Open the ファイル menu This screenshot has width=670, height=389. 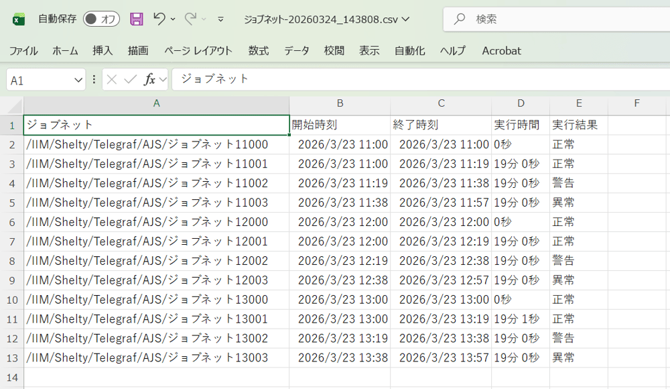[x=23, y=50]
